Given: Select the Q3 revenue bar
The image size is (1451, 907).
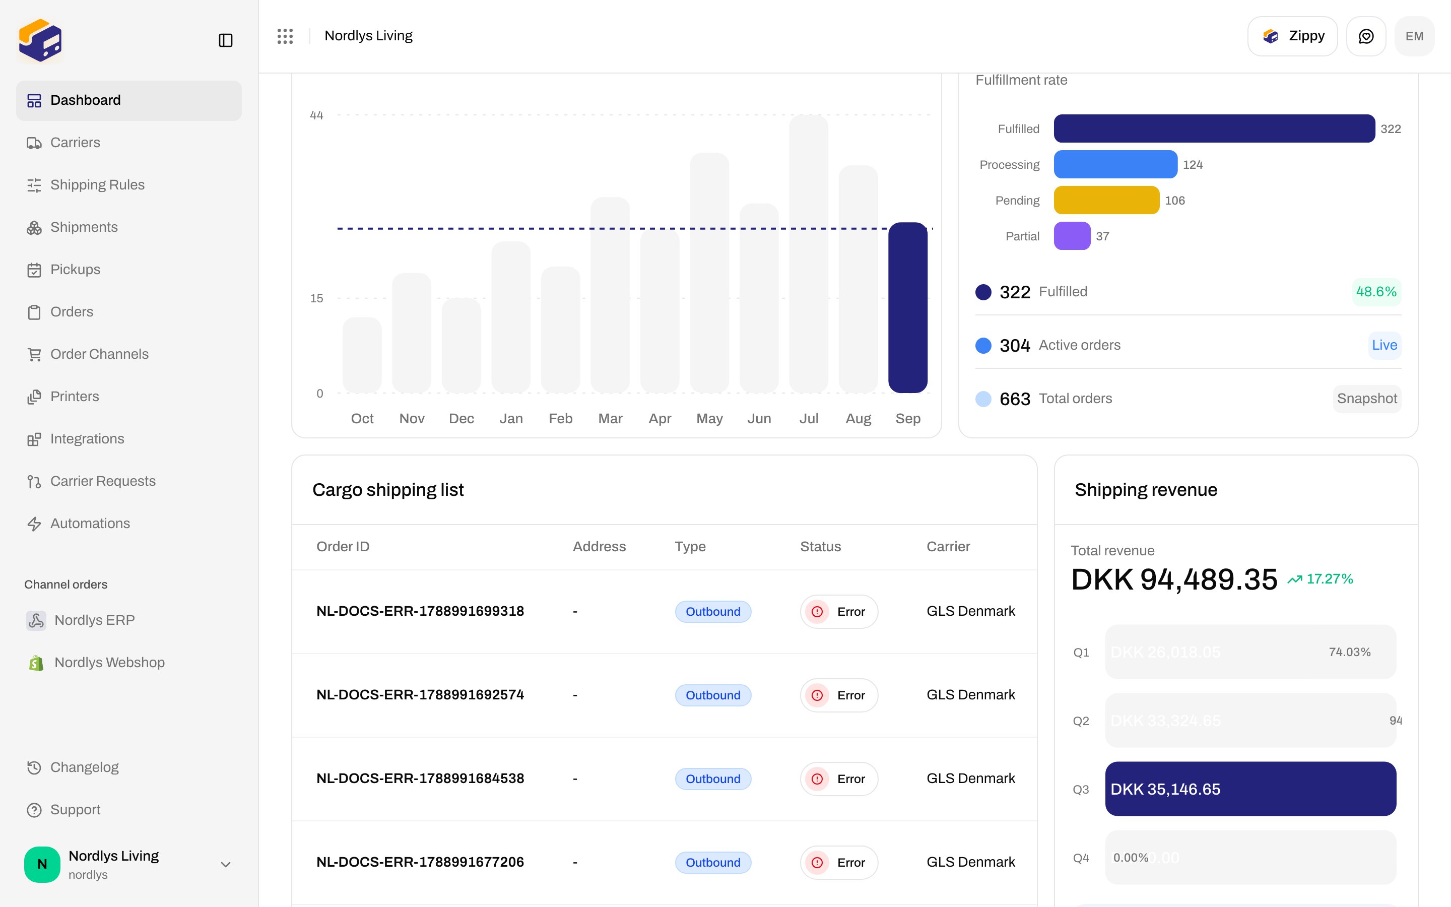Looking at the screenshot, I should click(1251, 789).
